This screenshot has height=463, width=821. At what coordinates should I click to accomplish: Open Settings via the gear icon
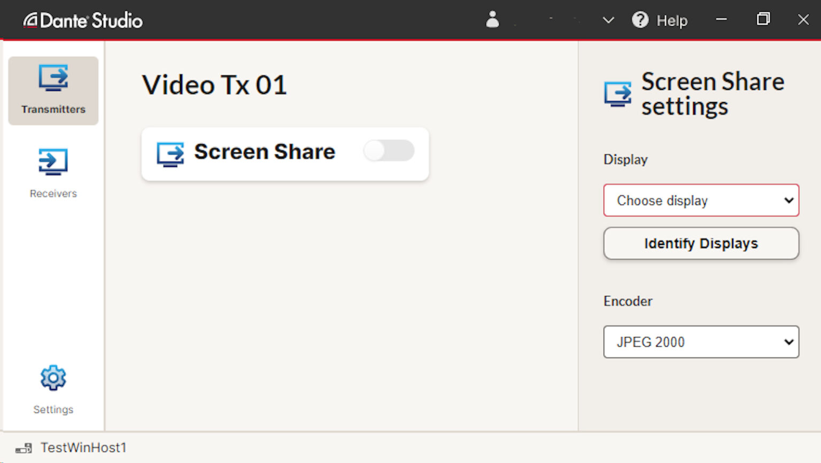point(53,379)
